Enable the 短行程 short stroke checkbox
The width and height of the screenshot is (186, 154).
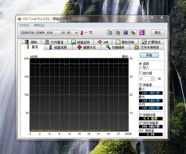[141, 73]
